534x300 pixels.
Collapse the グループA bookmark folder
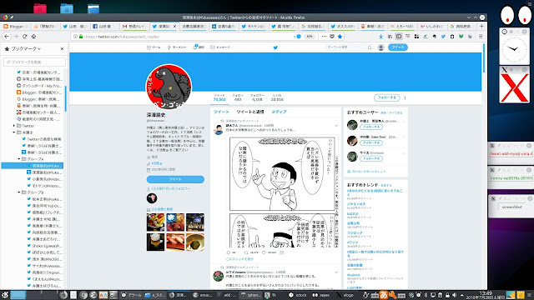click(19, 159)
